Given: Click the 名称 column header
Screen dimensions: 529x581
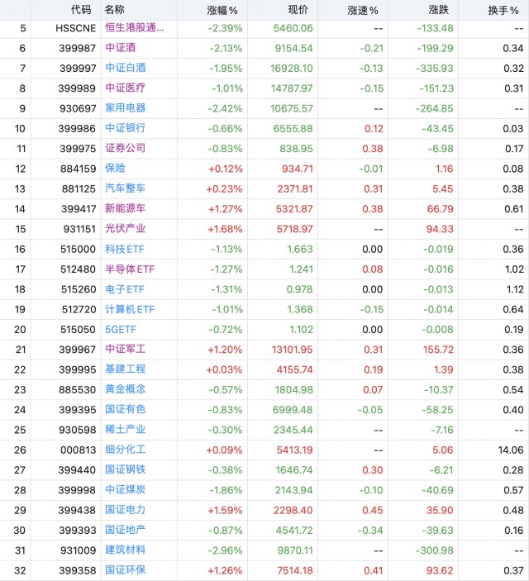Looking at the screenshot, I should coord(115,10).
